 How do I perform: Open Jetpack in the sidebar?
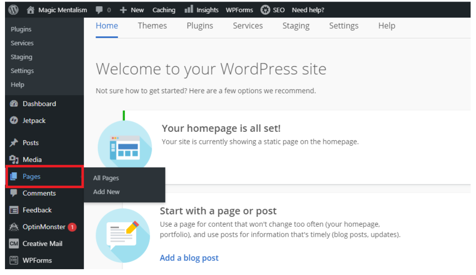(34, 121)
